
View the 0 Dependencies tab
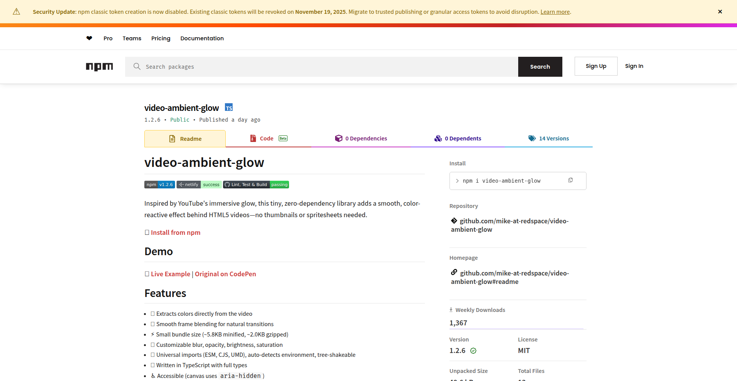coord(366,138)
